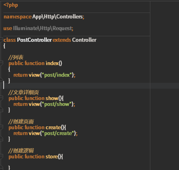This screenshot has width=179, height=170.
Task: Click App\Http\Controllers namespace path
Action: (x=58, y=17)
